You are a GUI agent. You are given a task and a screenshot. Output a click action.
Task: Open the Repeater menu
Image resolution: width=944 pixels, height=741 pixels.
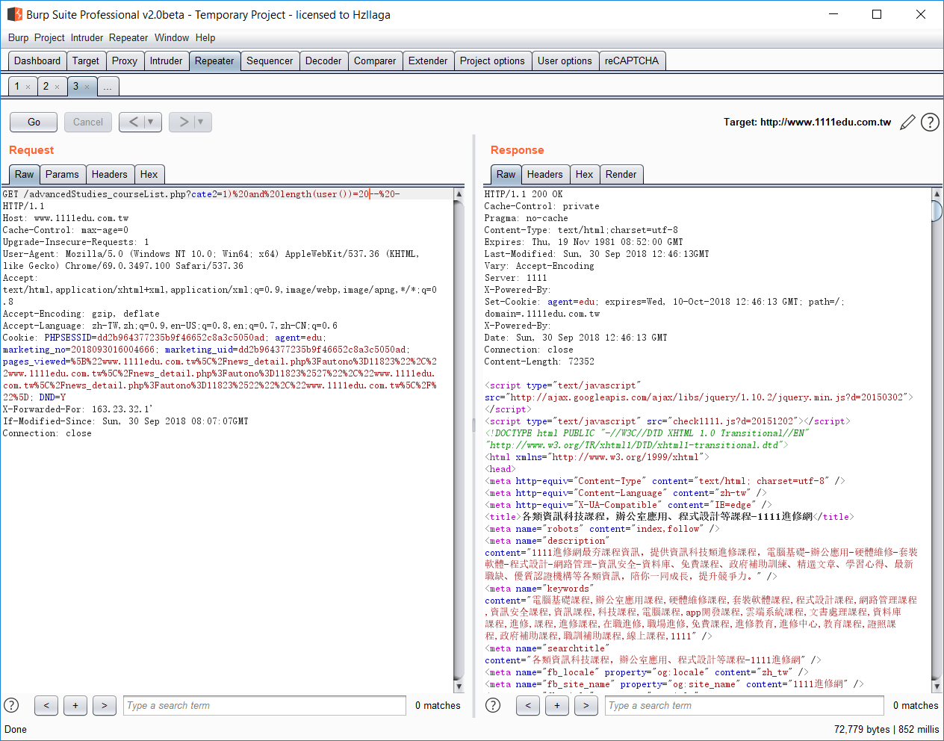tap(128, 37)
